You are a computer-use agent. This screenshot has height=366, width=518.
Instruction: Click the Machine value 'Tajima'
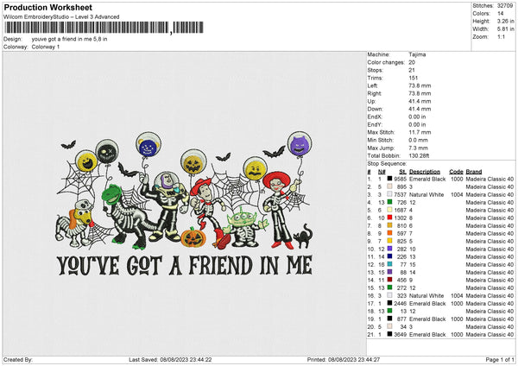[417, 54]
